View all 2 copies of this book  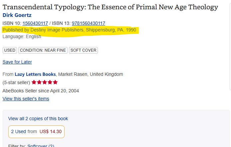tap(38, 119)
